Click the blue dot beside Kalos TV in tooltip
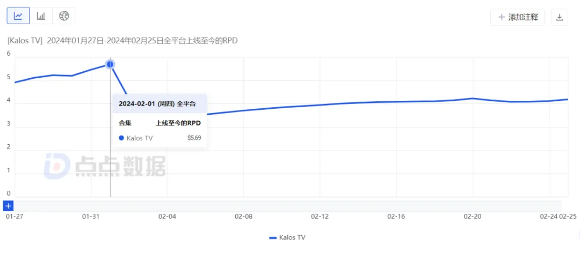 [121, 138]
